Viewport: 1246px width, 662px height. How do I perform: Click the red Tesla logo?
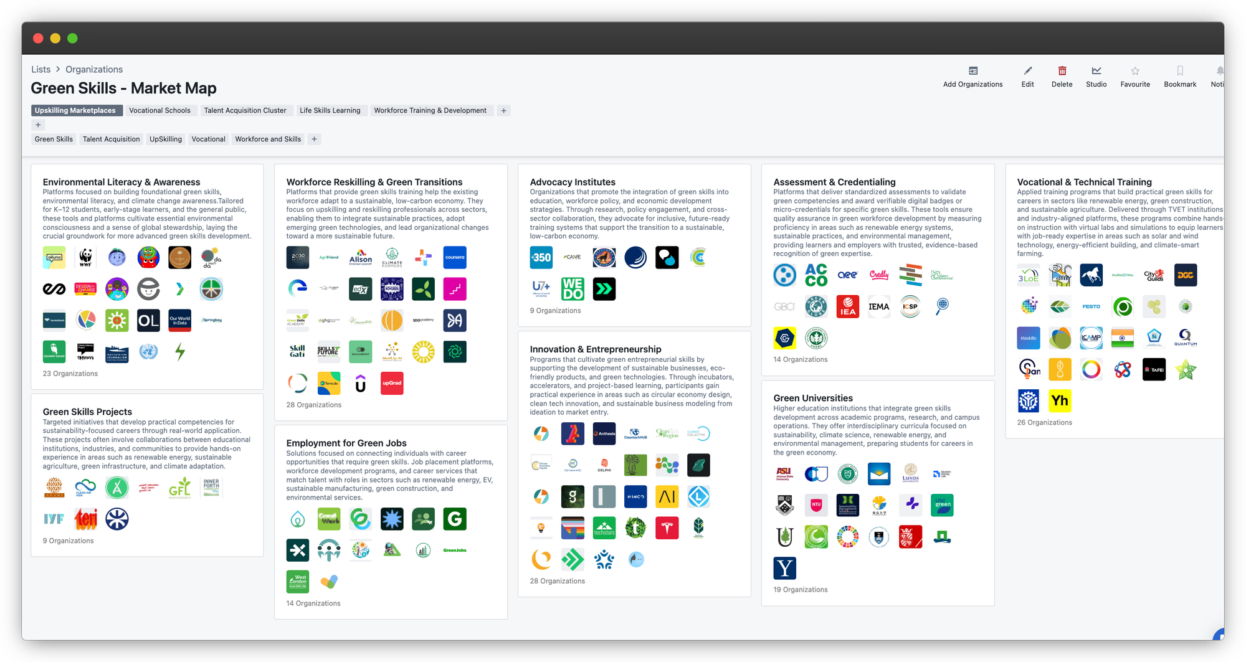point(667,528)
